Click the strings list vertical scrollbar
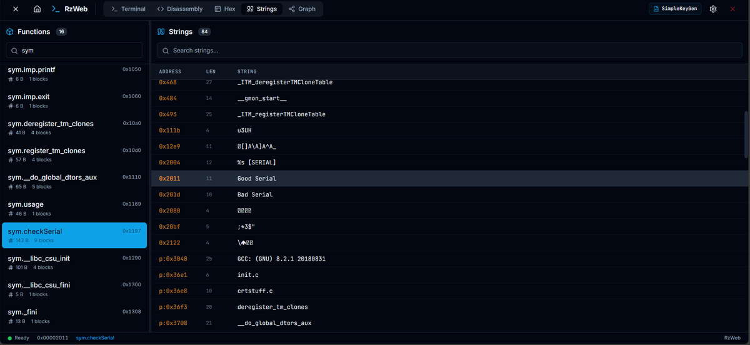This screenshot has width=750, height=345. tap(746, 134)
